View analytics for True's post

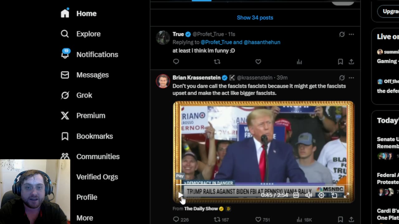[x=299, y=62]
